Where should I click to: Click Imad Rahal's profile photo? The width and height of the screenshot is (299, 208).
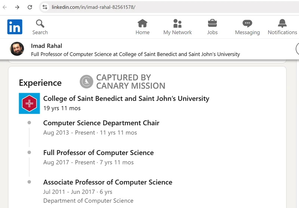[17, 49]
